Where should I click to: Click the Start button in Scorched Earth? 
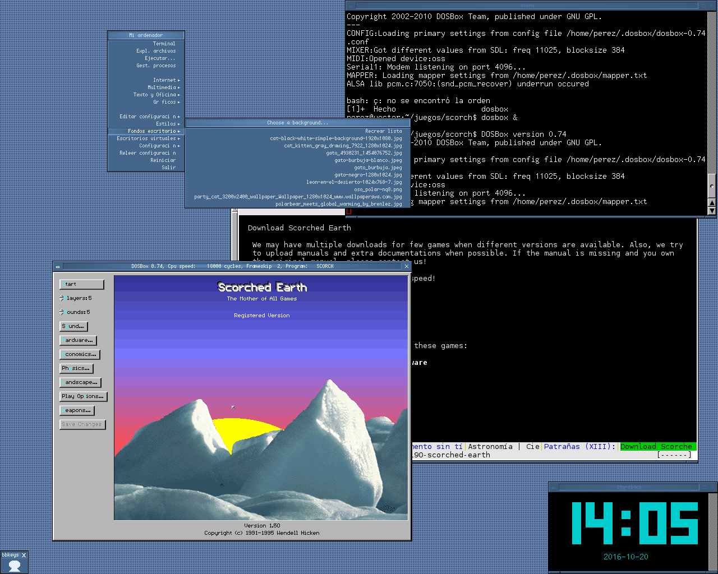point(82,284)
